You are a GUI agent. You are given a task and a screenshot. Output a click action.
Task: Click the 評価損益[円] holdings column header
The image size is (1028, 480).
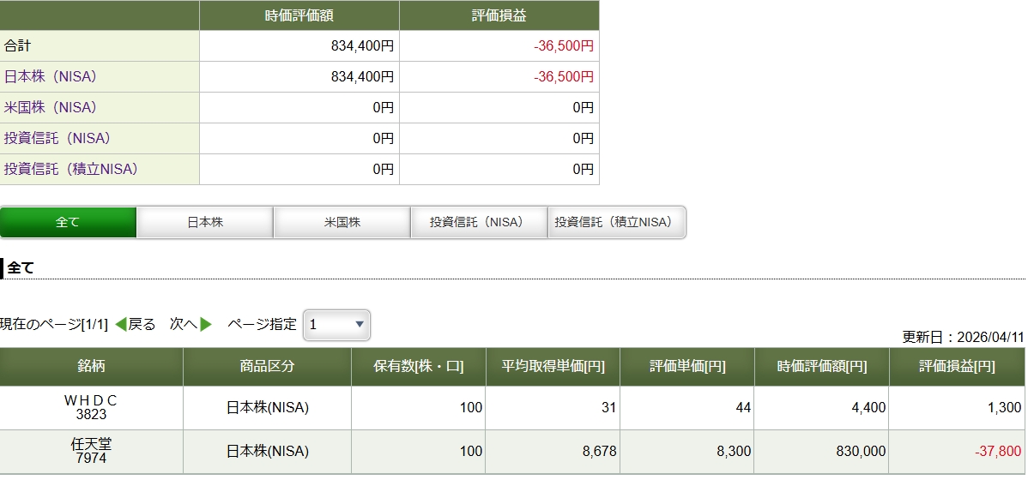click(957, 367)
